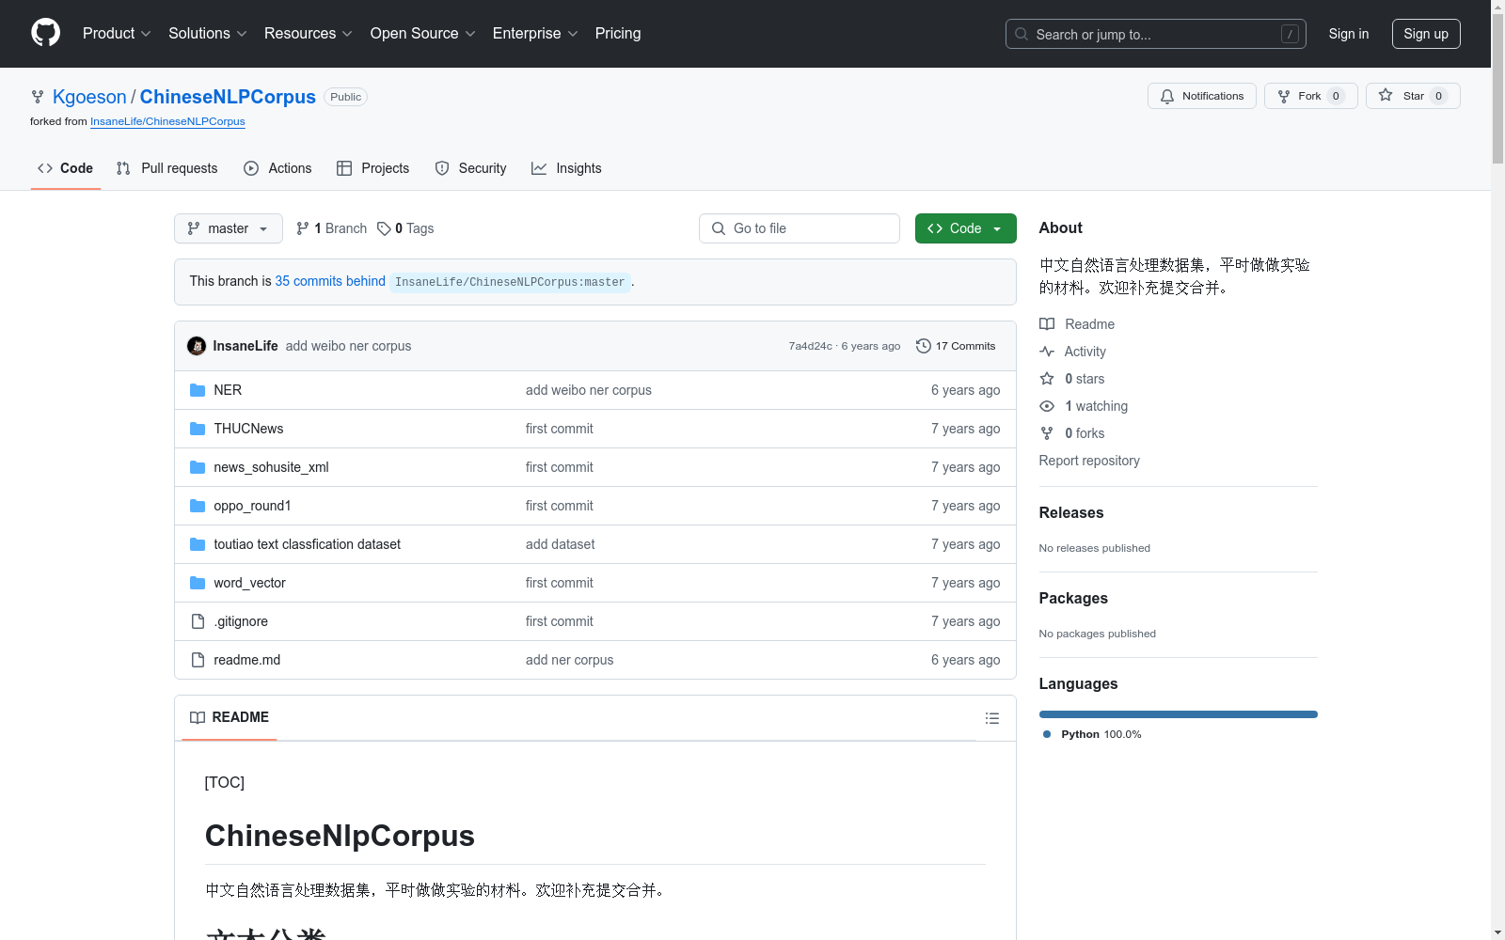1505x940 pixels.
Task: Expand the Open Source dropdown
Action: (423, 33)
